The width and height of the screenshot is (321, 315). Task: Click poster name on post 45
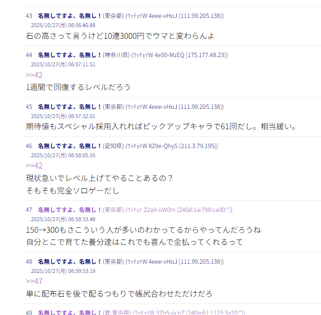pos(69,107)
